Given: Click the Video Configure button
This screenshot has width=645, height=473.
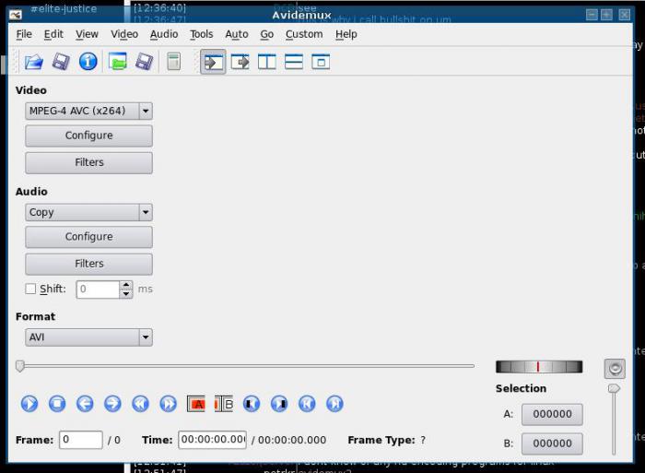Looking at the screenshot, I should [x=88, y=136].
